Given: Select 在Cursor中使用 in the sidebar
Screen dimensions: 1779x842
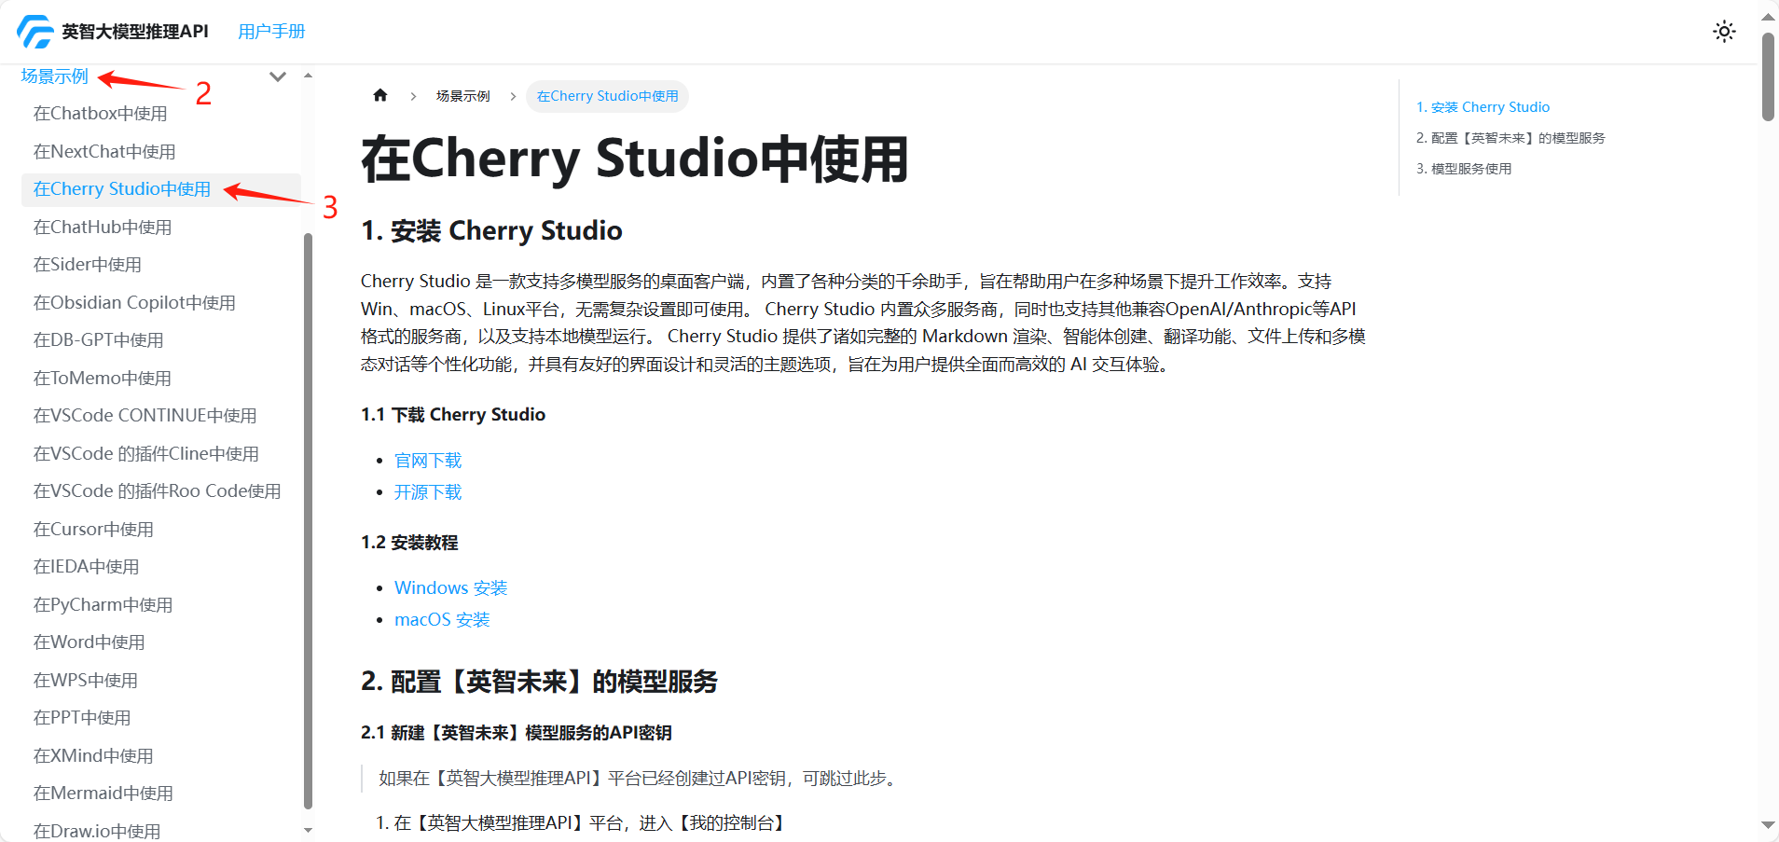Looking at the screenshot, I should [93, 529].
